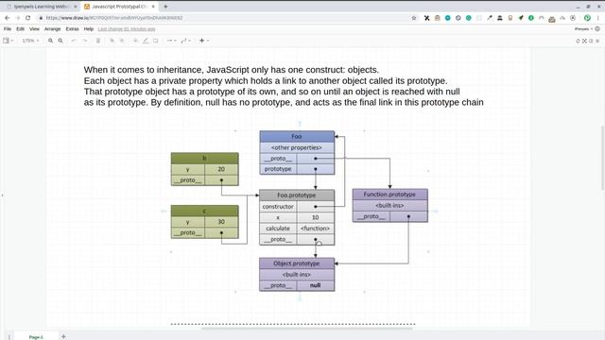
Task: Click the fullscreen icon at toolbar right
Action: (x=584, y=41)
